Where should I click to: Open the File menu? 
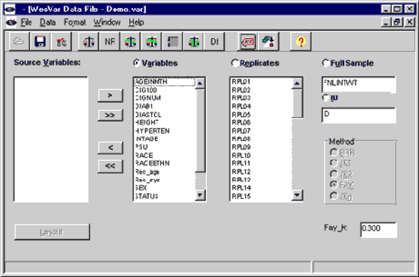tap(26, 23)
